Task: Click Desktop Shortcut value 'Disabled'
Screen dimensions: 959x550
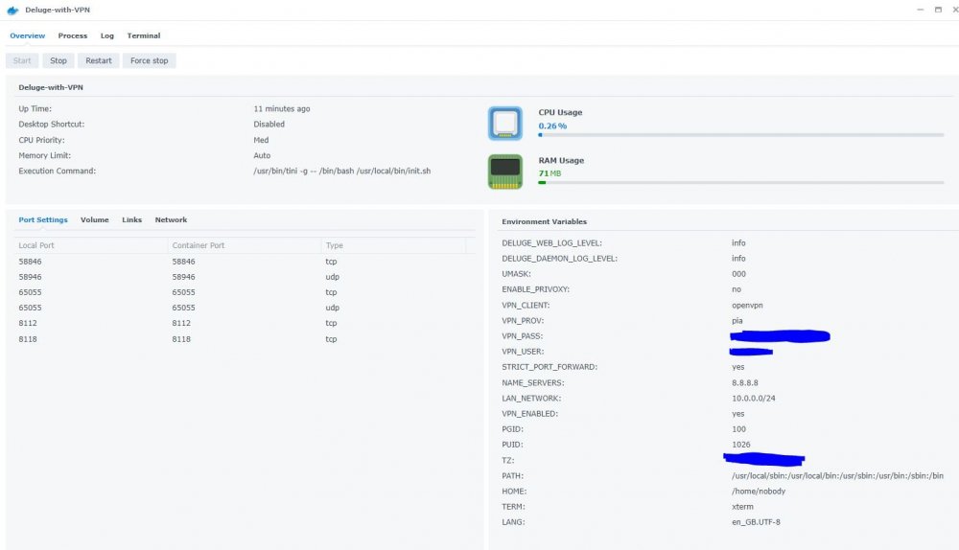Action: [x=269, y=124]
